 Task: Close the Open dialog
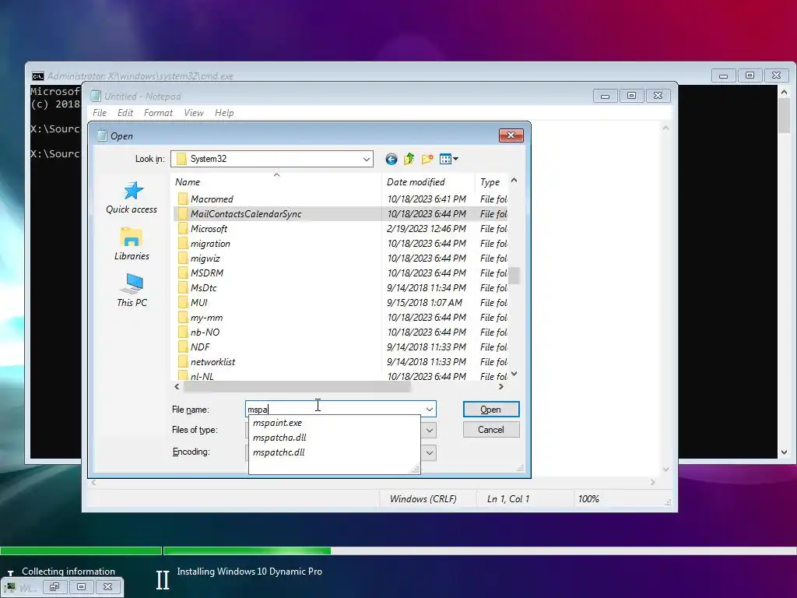(511, 135)
